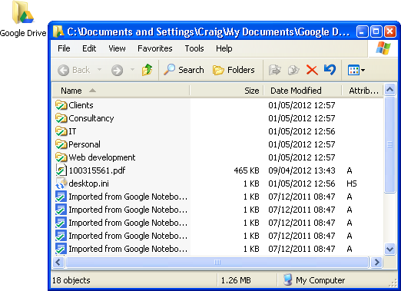This screenshot has height=291, width=401.
Task: Click the Back arrow icon
Action: [x=63, y=70]
